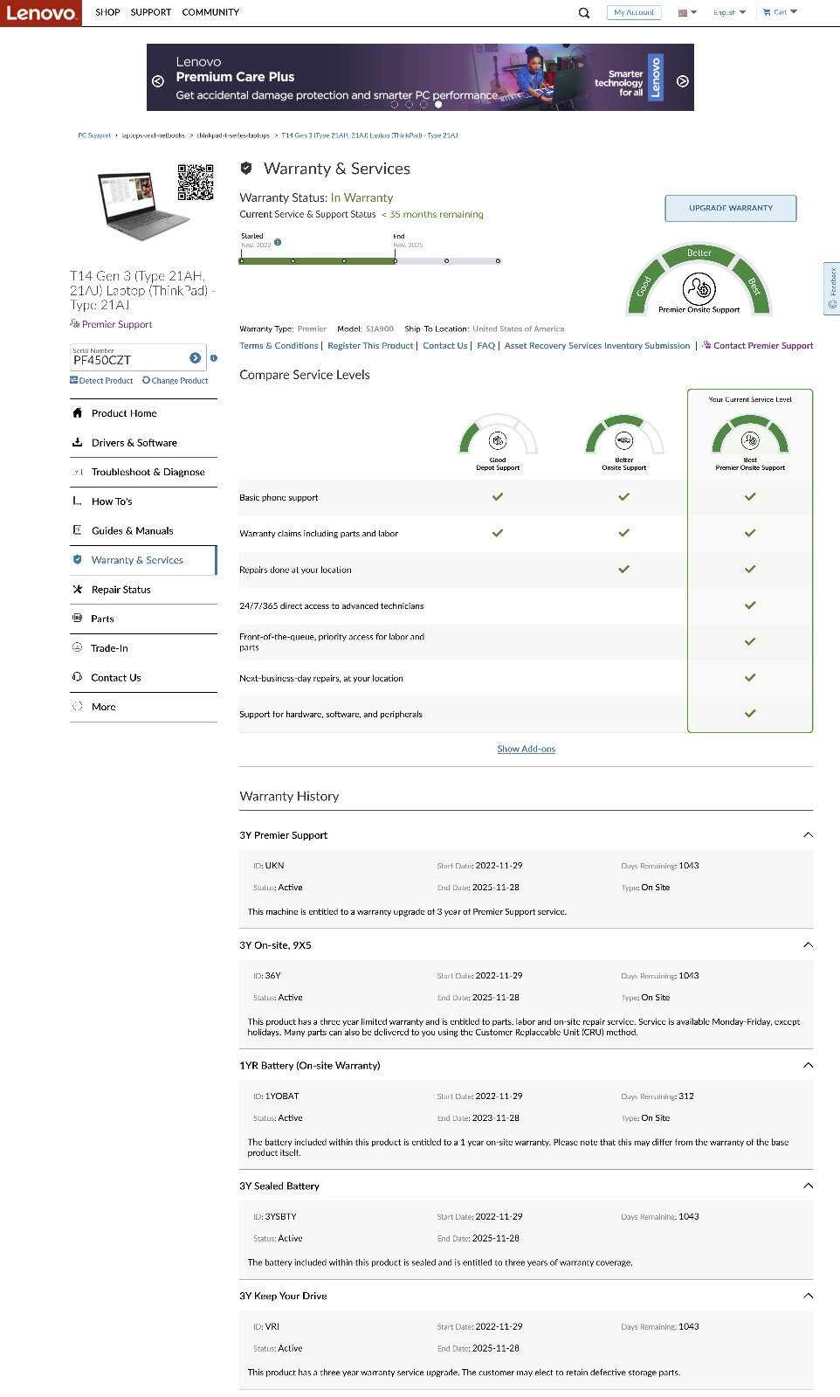Open the Feedback side tab
Image resolution: width=840 pixels, height=1397 pixels.
[832, 288]
